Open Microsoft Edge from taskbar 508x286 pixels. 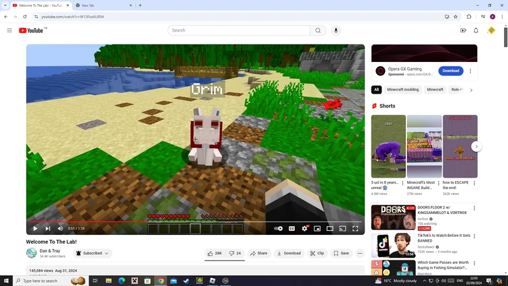(122, 281)
